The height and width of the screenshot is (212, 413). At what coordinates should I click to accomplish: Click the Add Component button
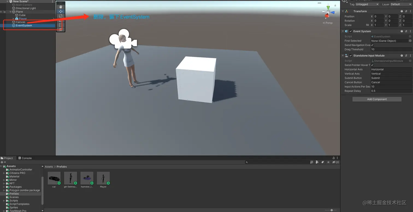coord(377,99)
